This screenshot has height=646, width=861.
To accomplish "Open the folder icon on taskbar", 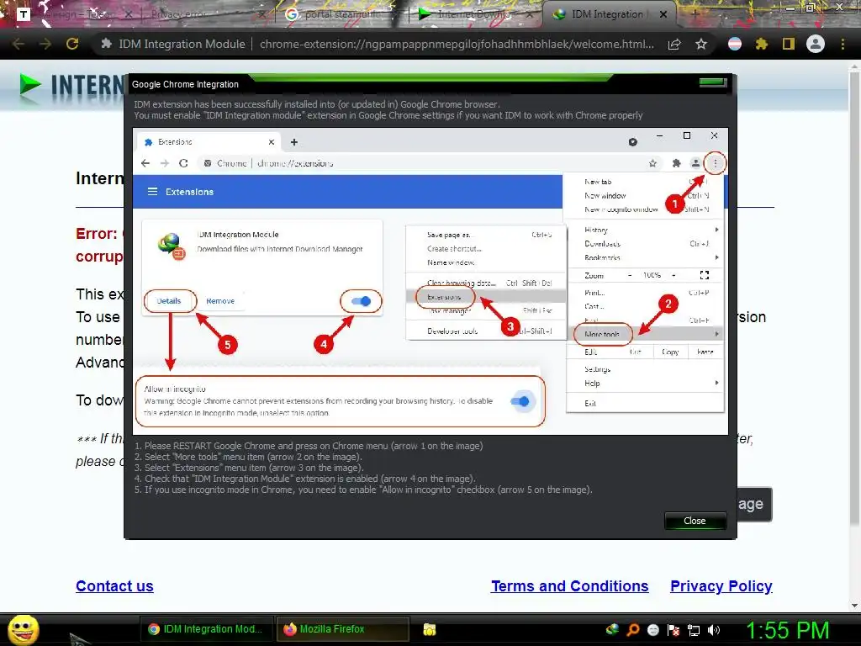I will [430, 629].
